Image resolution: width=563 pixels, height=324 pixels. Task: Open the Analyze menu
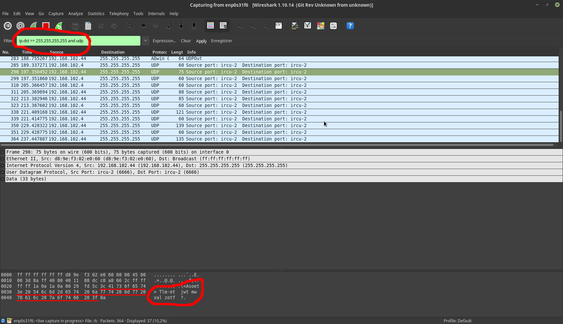(75, 14)
